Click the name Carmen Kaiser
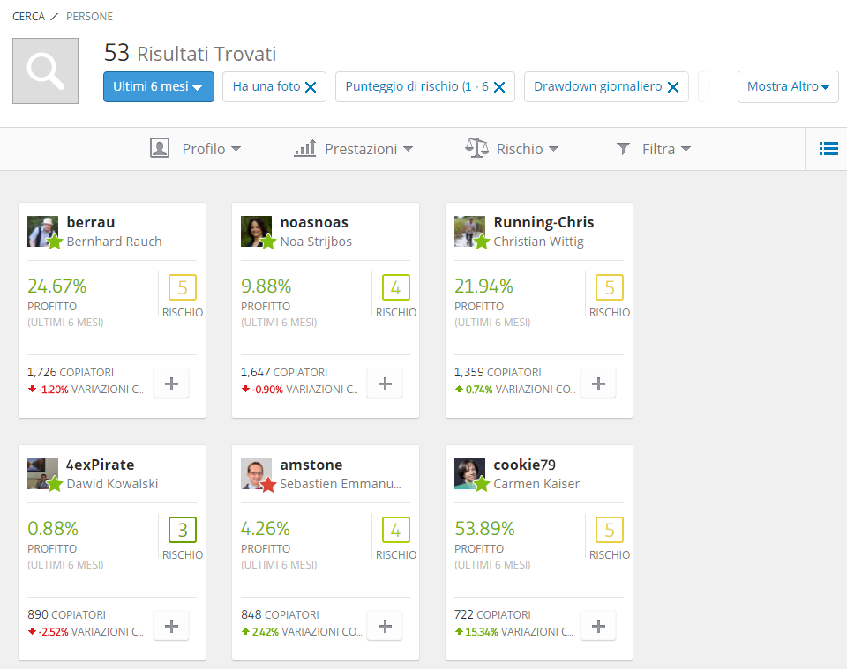The width and height of the screenshot is (847, 669). click(536, 484)
